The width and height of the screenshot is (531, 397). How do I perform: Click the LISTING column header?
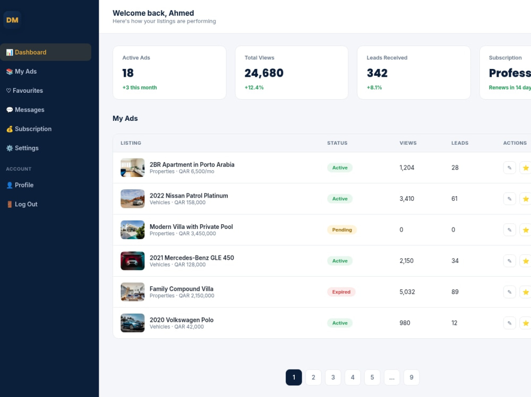(x=131, y=143)
